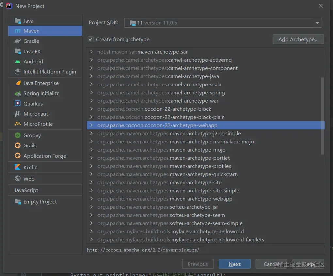The image size is (333, 276).
Task: Toggle the Create from archetype checkbox
Action: (x=90, y=39)
